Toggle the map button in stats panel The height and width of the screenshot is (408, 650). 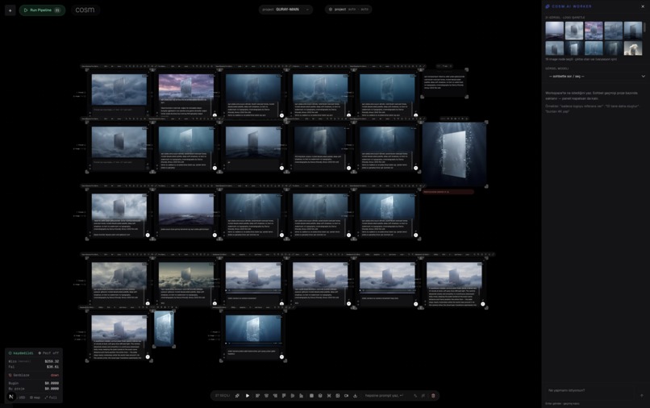pos(35,398)
